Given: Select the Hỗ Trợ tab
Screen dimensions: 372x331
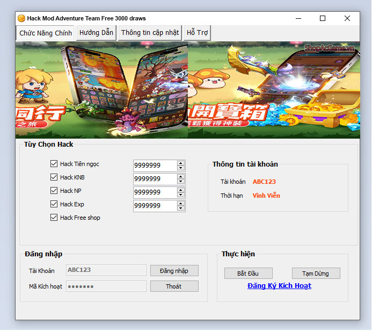Looking at the screenshot, I should [197, 33].
